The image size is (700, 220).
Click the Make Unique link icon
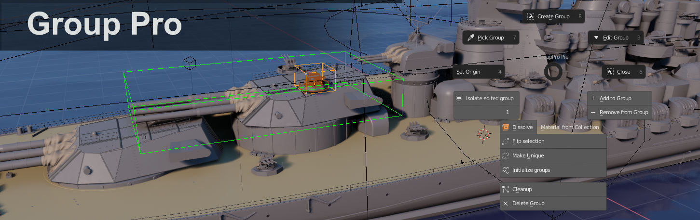pos(506,155)
